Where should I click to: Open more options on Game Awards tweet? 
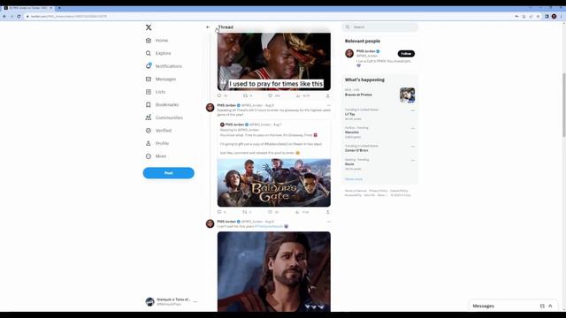[x=328, y=222]
